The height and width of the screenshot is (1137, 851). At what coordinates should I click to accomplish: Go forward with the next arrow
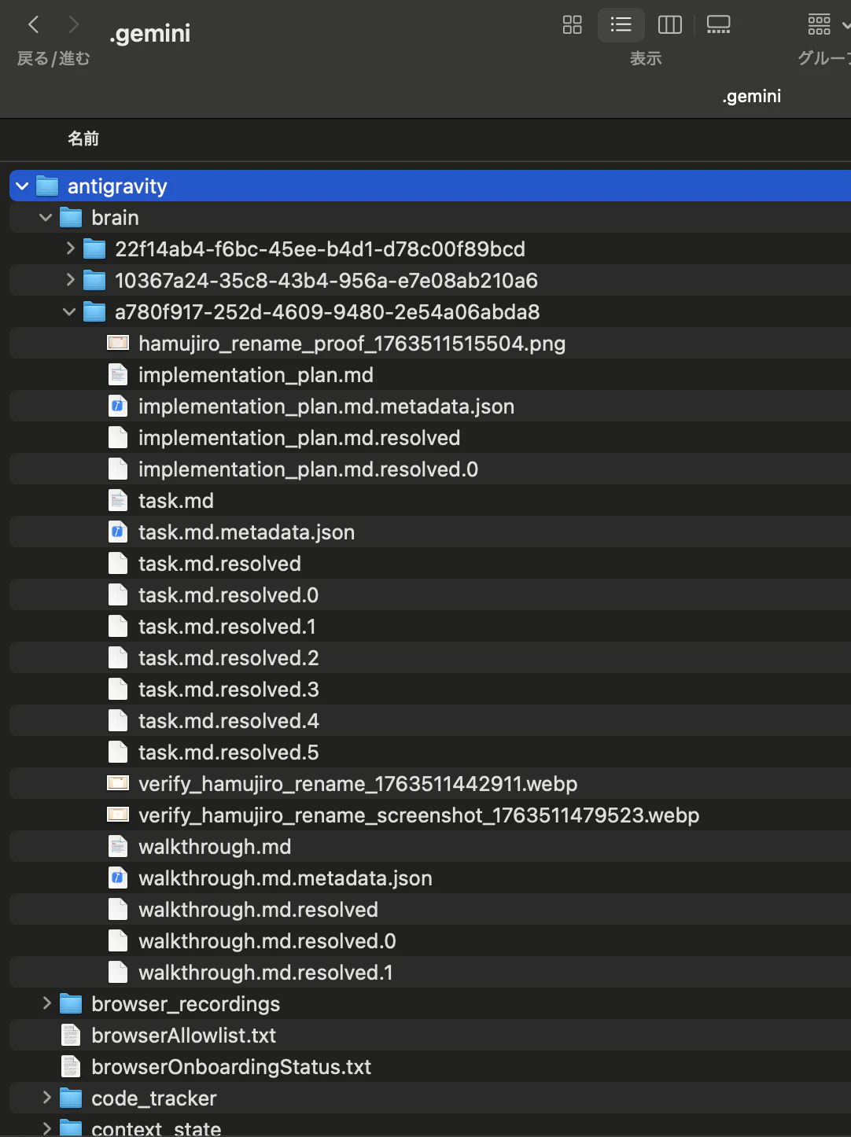[74, 25]
